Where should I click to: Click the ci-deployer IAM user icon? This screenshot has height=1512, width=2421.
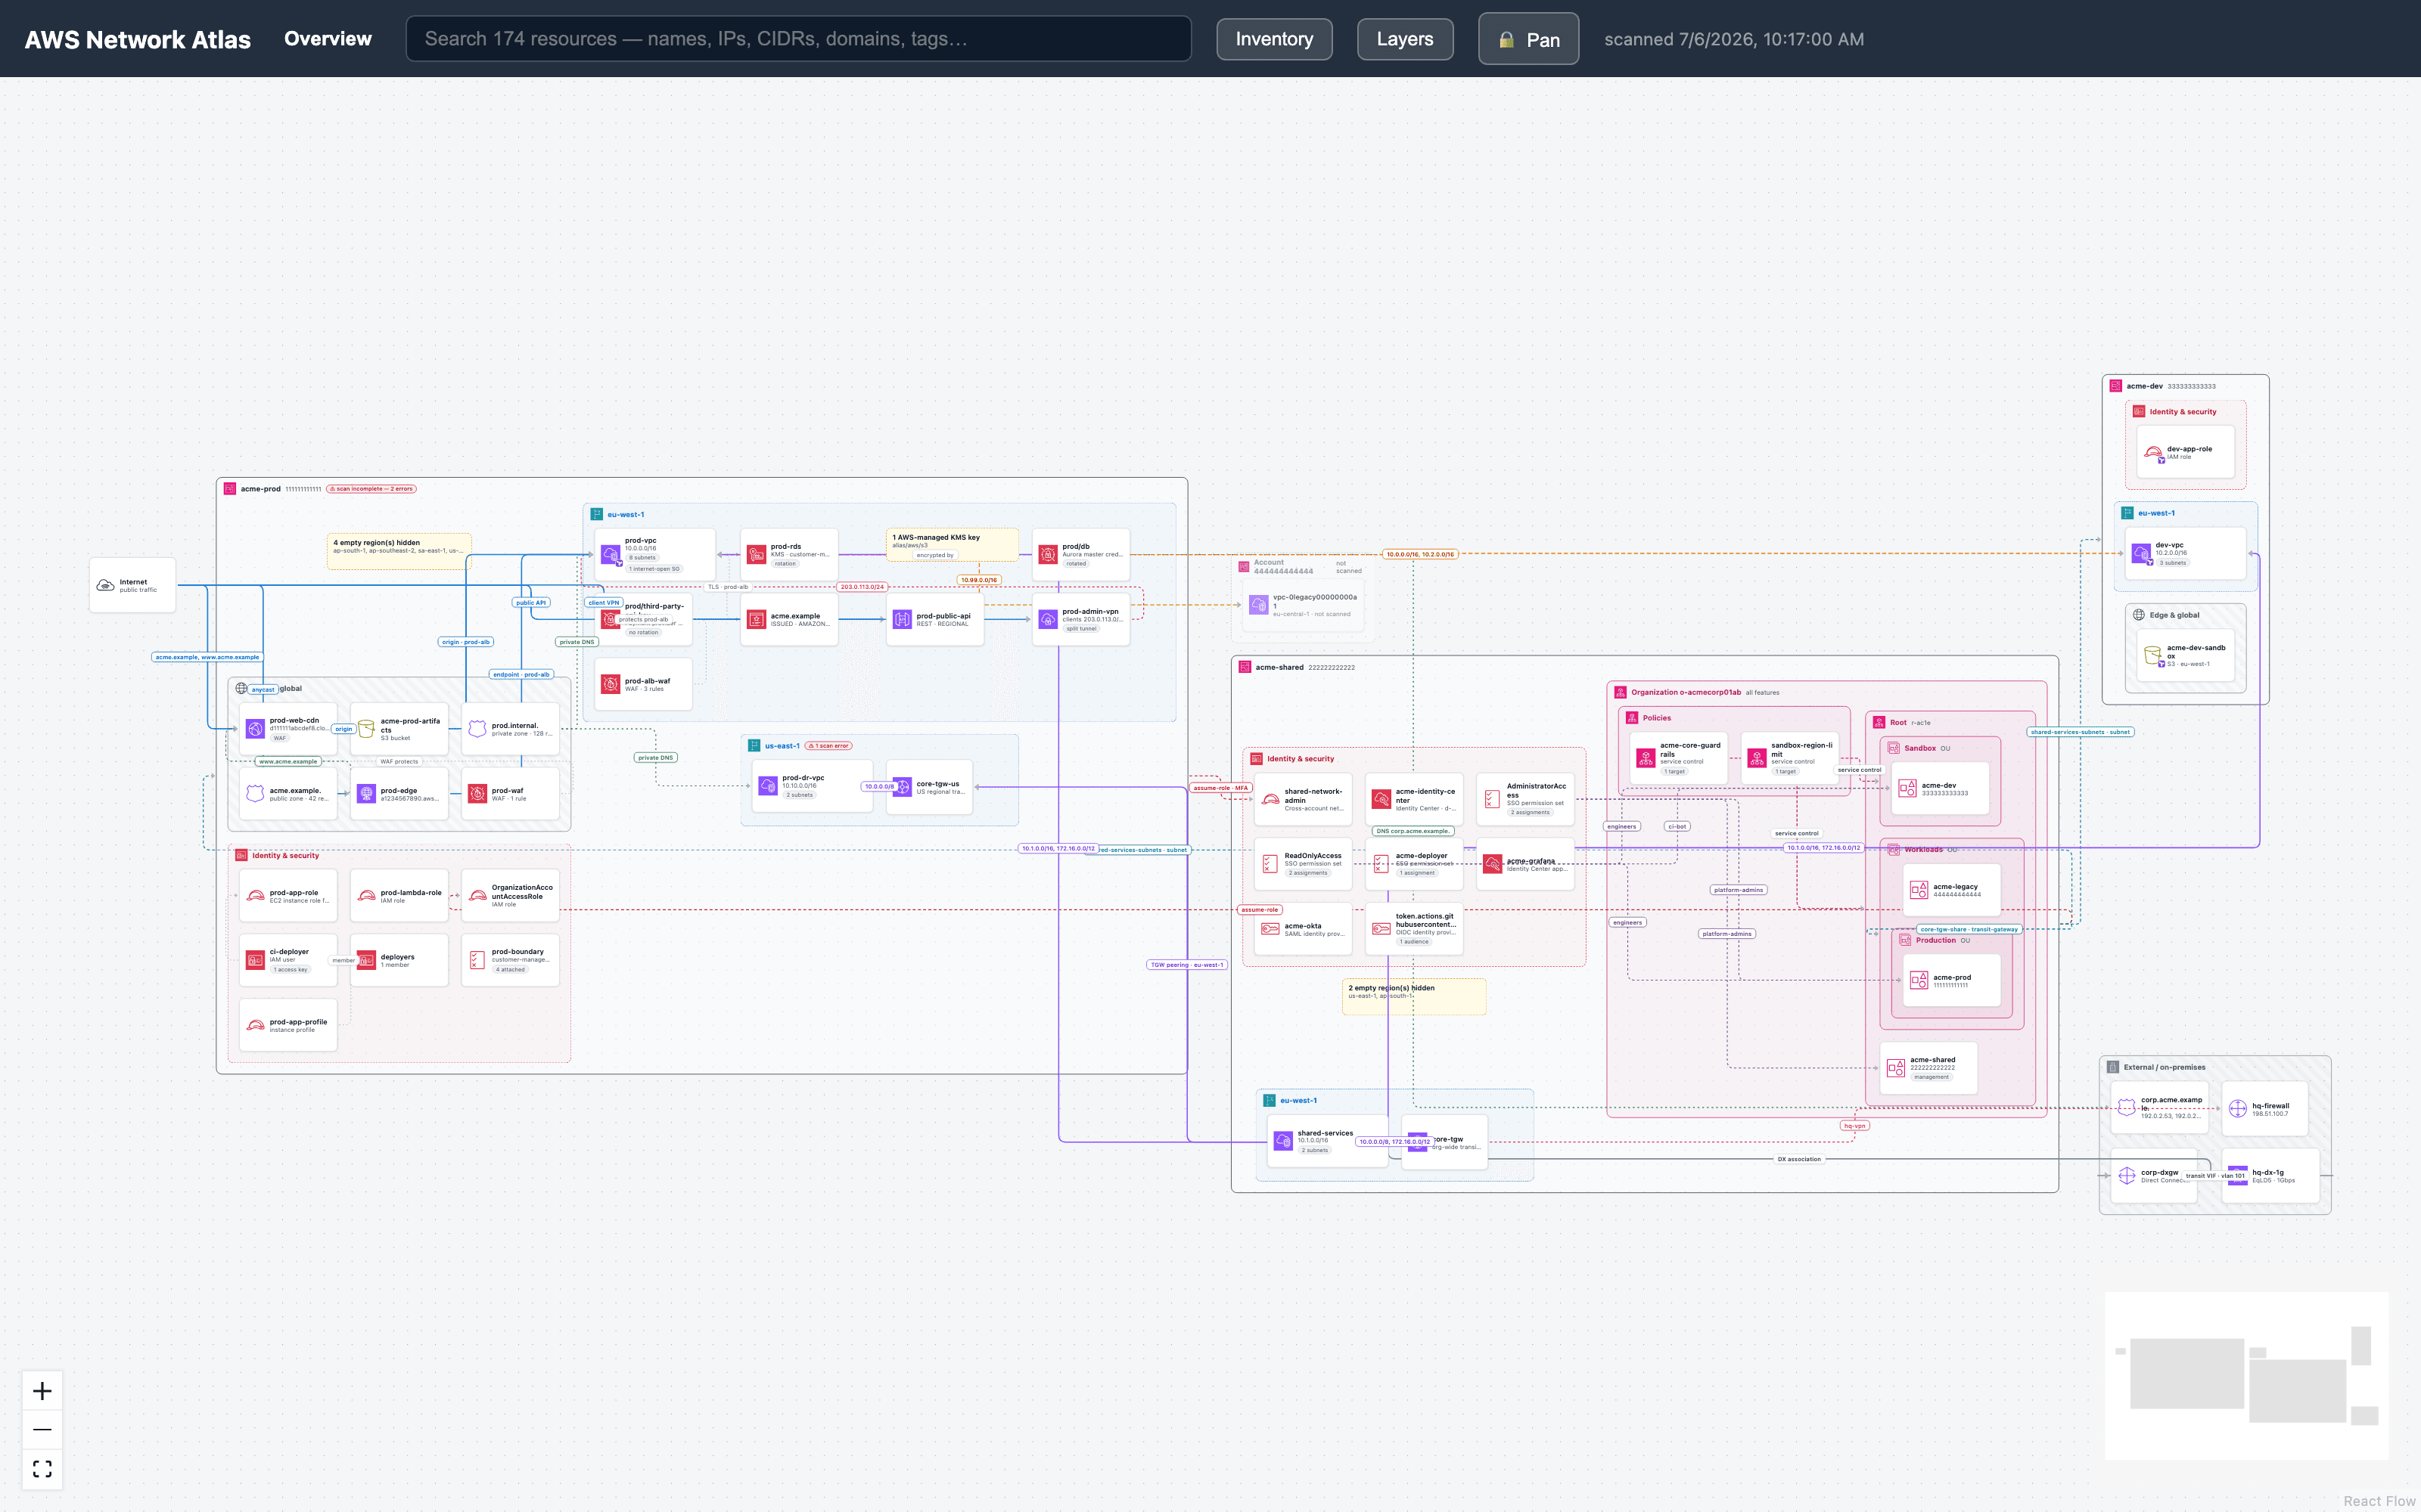(255, 960)
